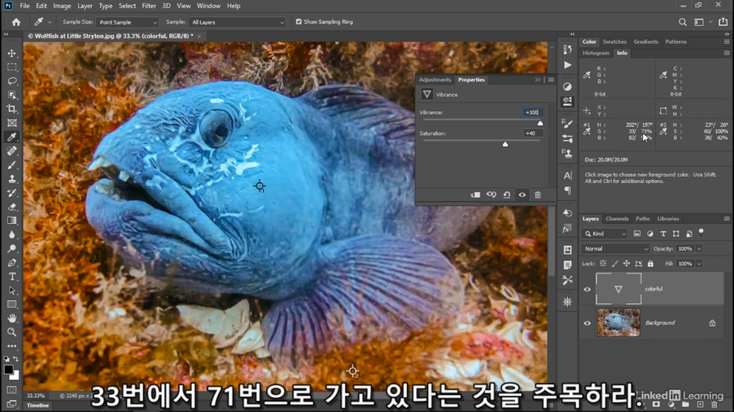This screenshot has height=412, width=734.
Task: Click the Saturation value field
Action: click(x=532, y=133)
